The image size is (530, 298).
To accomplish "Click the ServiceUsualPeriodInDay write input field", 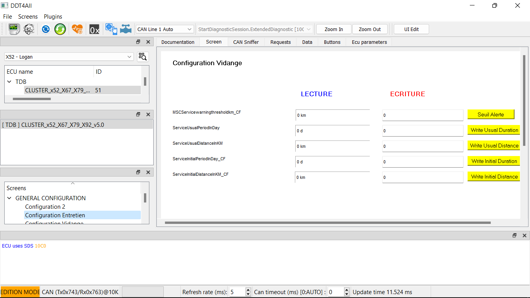I will pos(423,130).
